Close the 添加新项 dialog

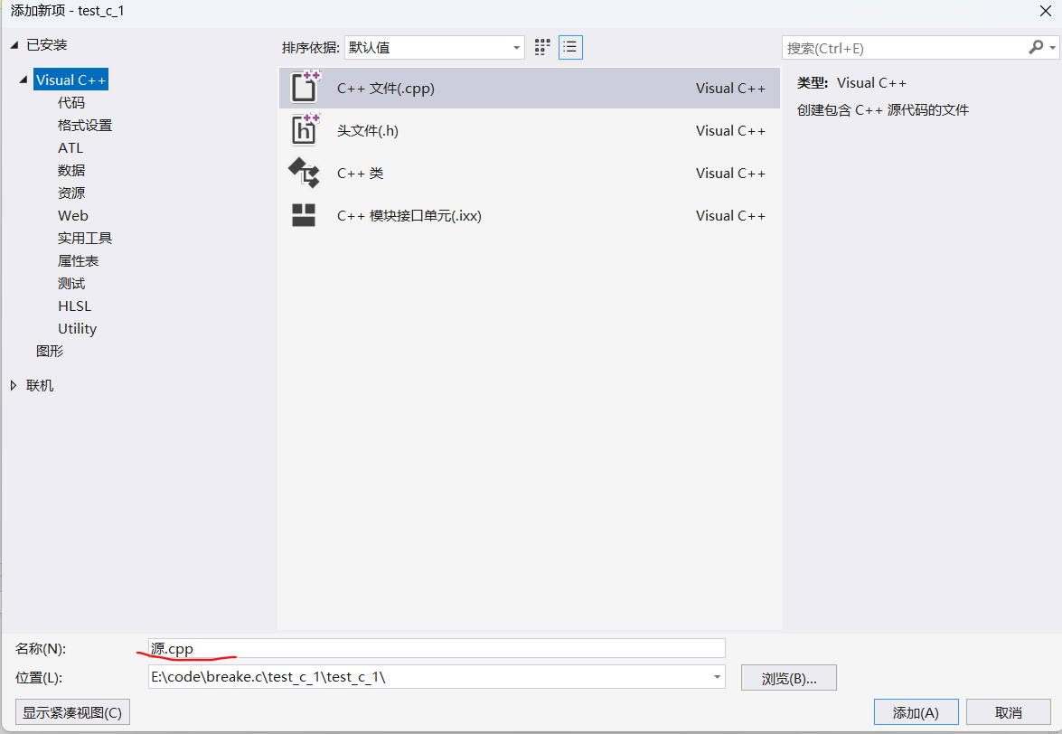click(x=1045, y=11)
